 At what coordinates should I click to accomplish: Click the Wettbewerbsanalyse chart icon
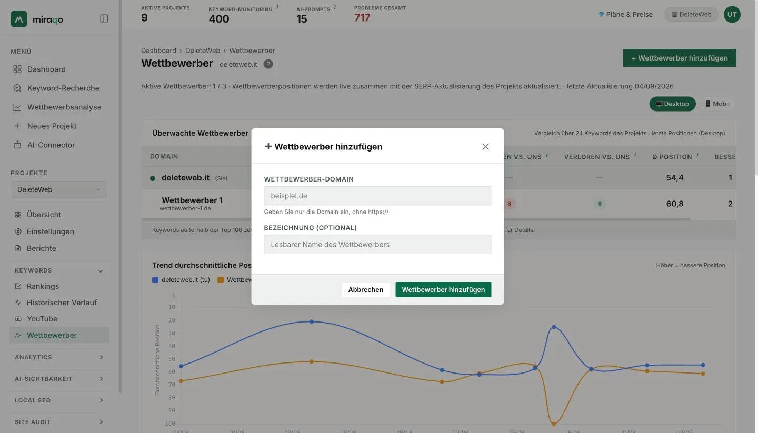[17, 107]
